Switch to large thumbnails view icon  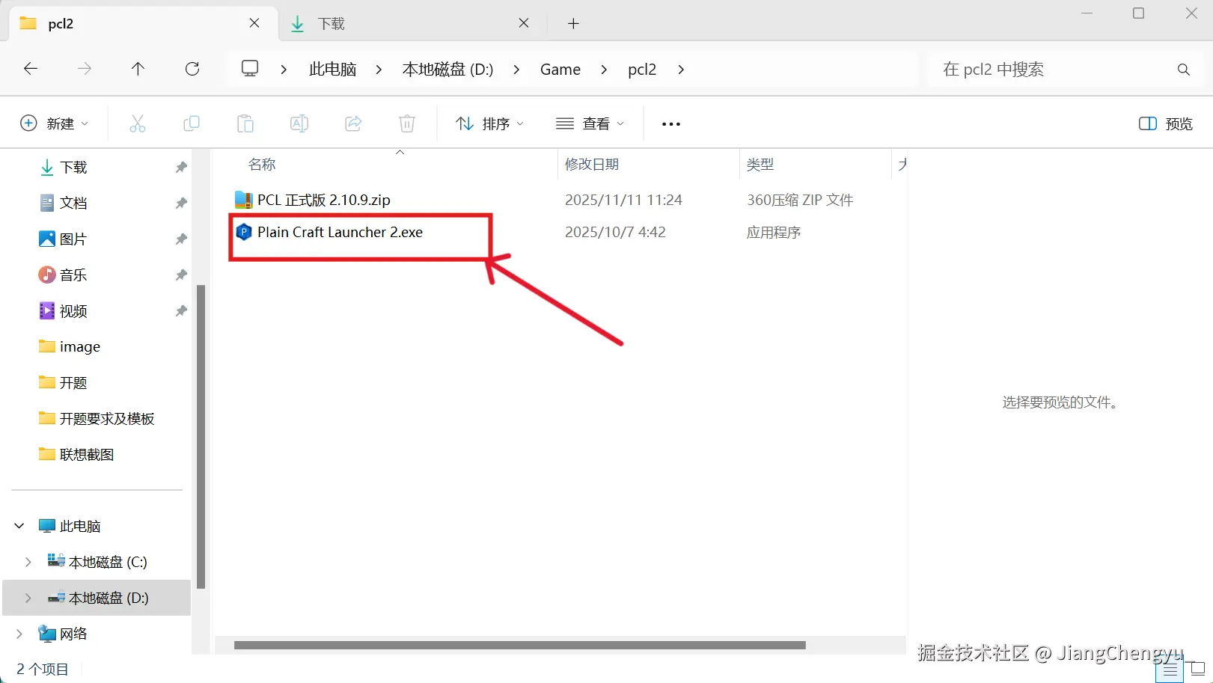1197,669
